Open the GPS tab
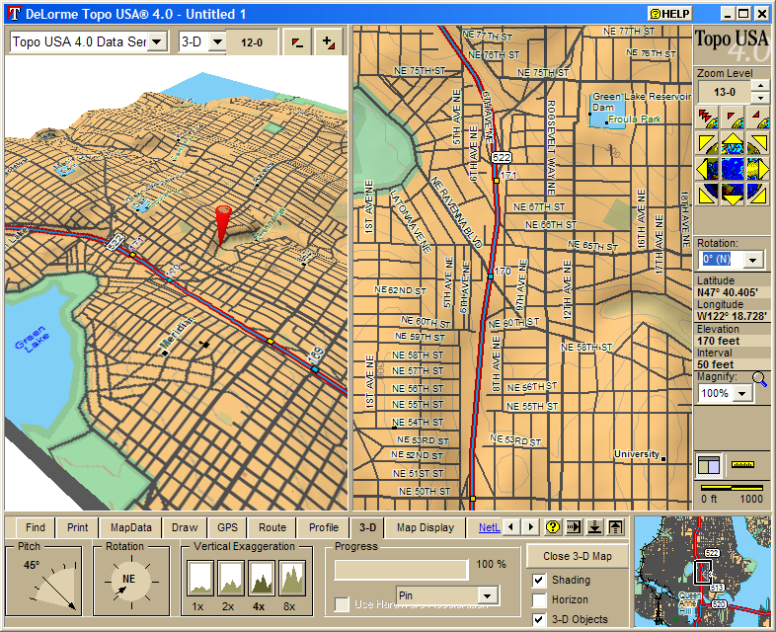The width and height of the screenshot is (776, 632). [227, 527]
